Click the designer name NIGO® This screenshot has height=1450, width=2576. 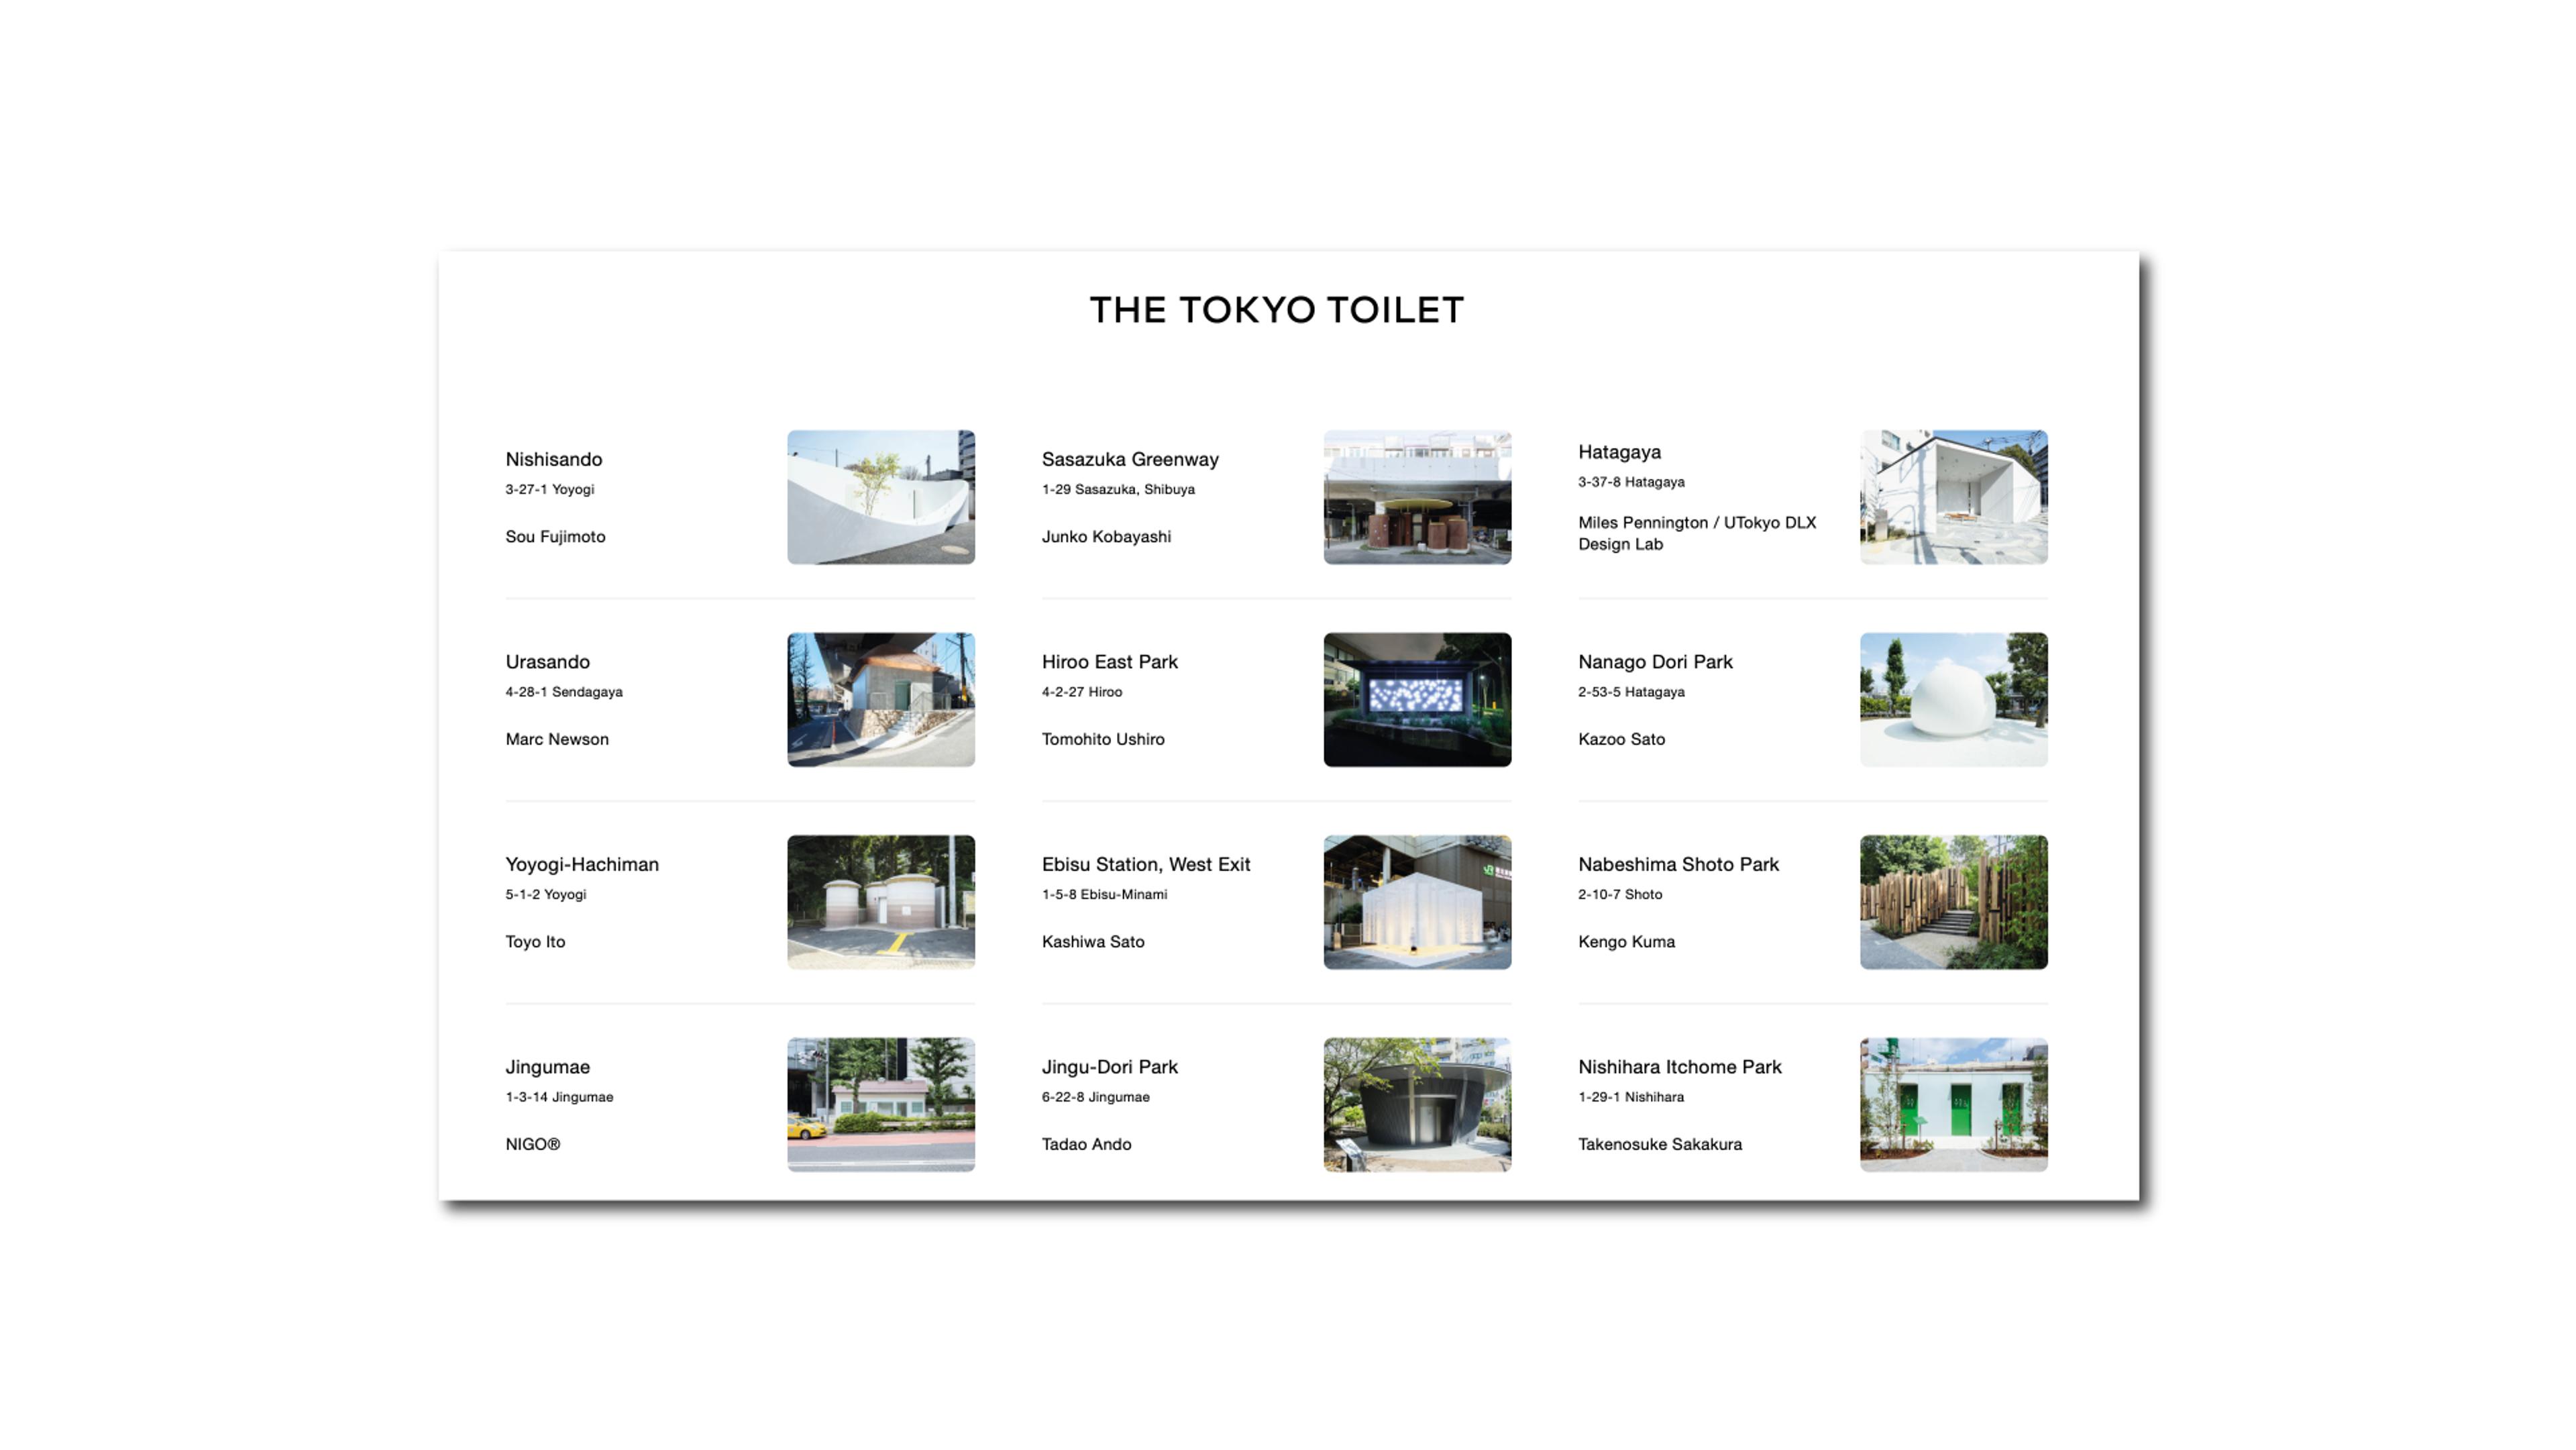coord(533,1144)
